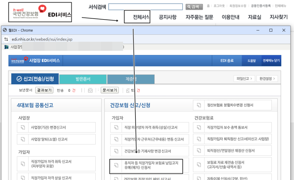The height and width of the screenshot is (180, 294).
Task: Open the 사업장(기관) 변경신고서 document icon
Action: pyautogui.click(x=23, y=127)
